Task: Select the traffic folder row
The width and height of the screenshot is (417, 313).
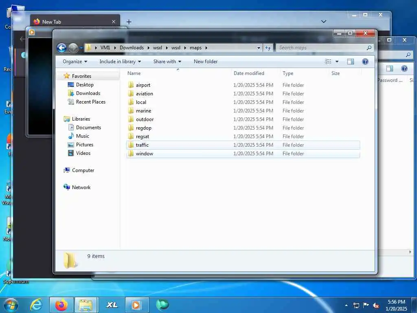Action: tap(243, 145)
